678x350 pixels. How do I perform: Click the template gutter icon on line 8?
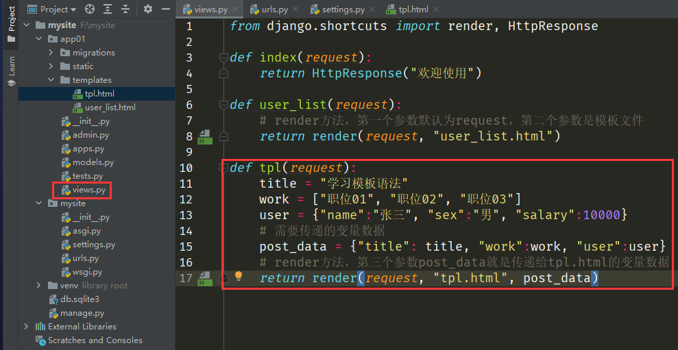(x=204, y=136)
